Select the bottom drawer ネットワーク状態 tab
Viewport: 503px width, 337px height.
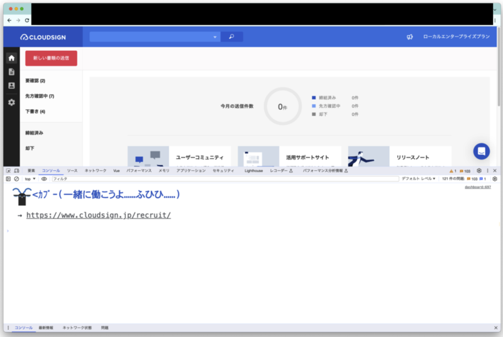(x=77, y=328)
